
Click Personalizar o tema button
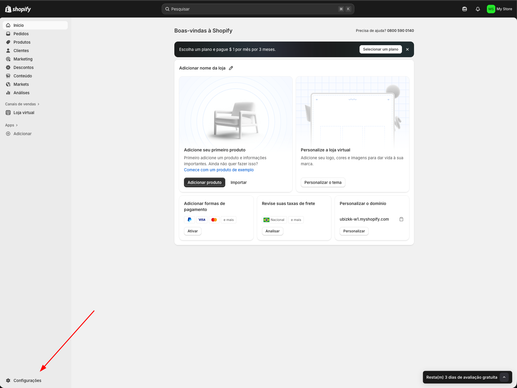click(x=323, y=182)
